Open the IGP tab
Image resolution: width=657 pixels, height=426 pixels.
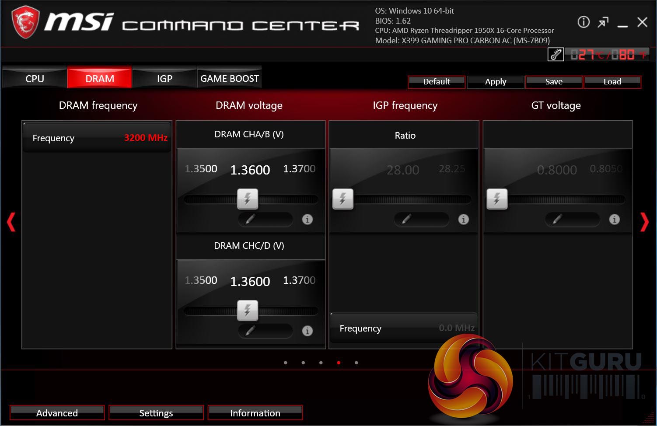164,78
